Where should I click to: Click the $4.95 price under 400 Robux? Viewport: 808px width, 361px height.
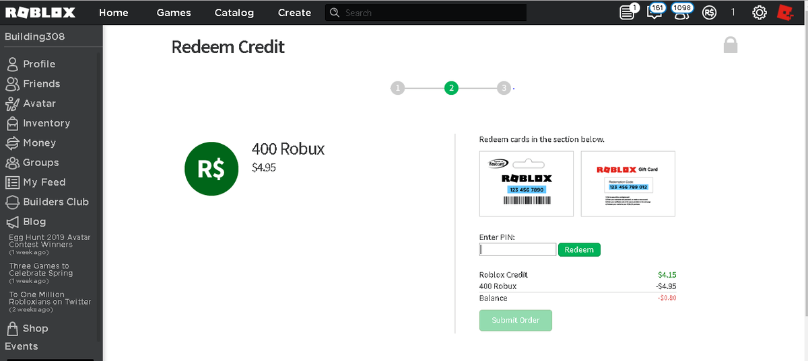[263, 167]
